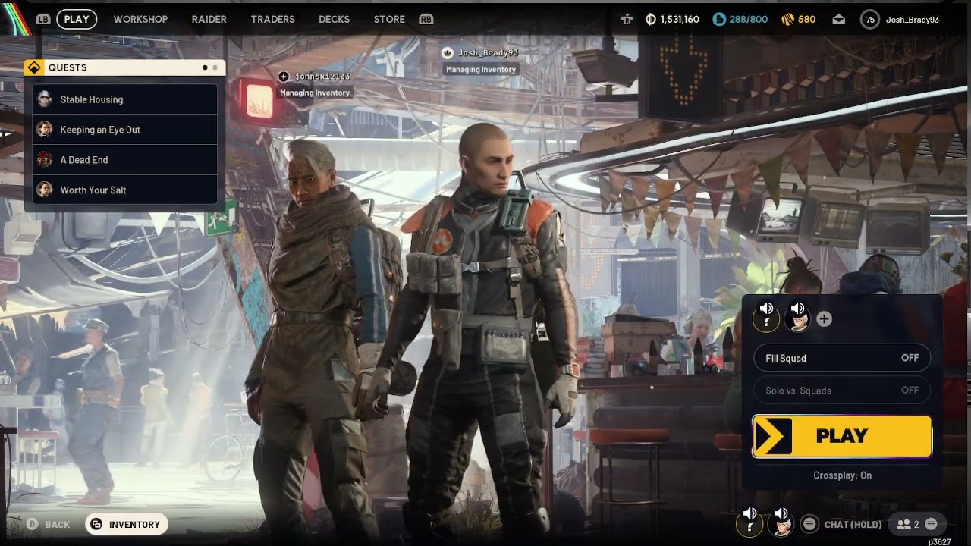Image resolution: width=971 pixels, height=546 pixels.
Task: Click the QUESTS panel header title
Action: point(68,67)
